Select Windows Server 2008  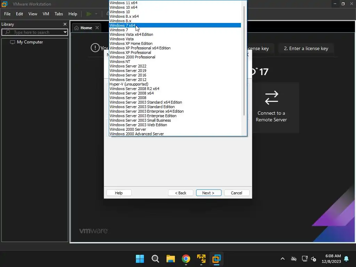(x=175, y=98)
